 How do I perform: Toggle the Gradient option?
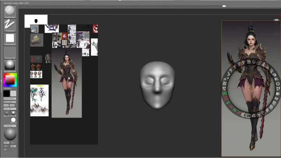tap(8, 88)
